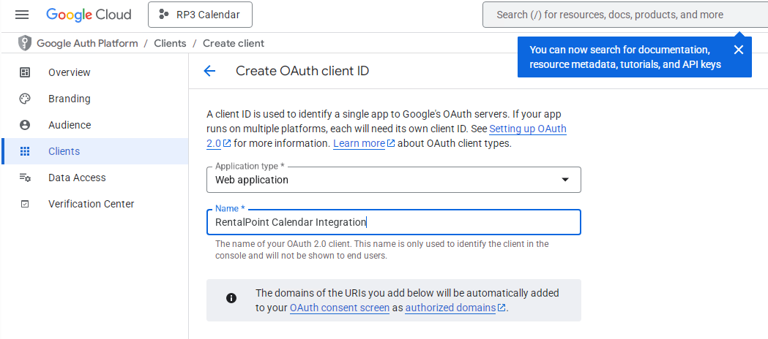Click the Google Auth Platform shield icon

[x=25, y=43]
